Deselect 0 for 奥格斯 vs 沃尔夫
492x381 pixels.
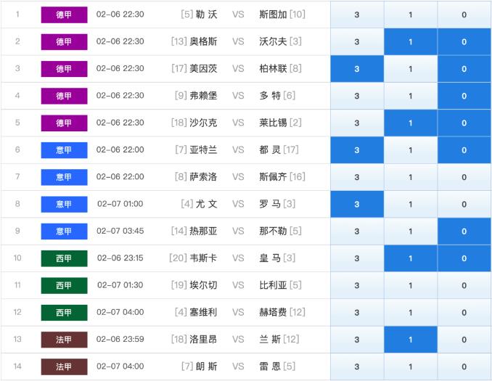tap(464, 41)
